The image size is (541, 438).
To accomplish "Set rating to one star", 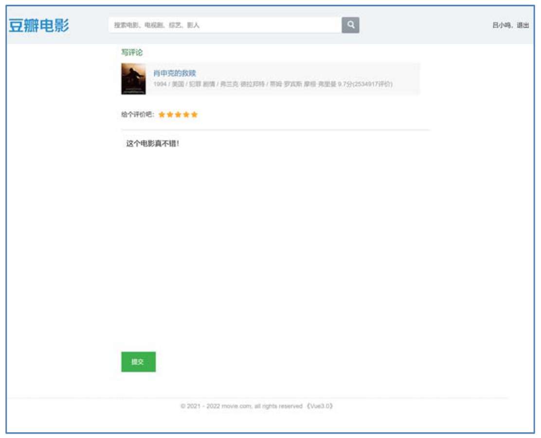I will coord(162,114).
